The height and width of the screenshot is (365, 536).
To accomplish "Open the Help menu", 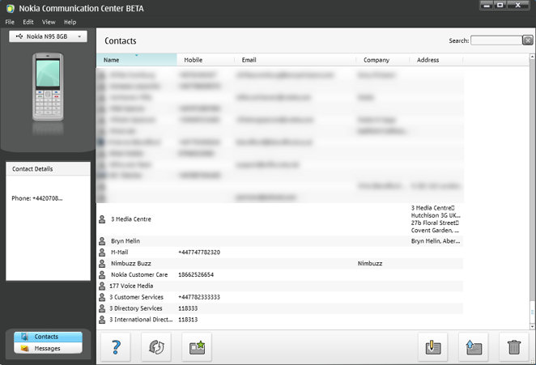I will pyautogui.click(x=70, y=22).
